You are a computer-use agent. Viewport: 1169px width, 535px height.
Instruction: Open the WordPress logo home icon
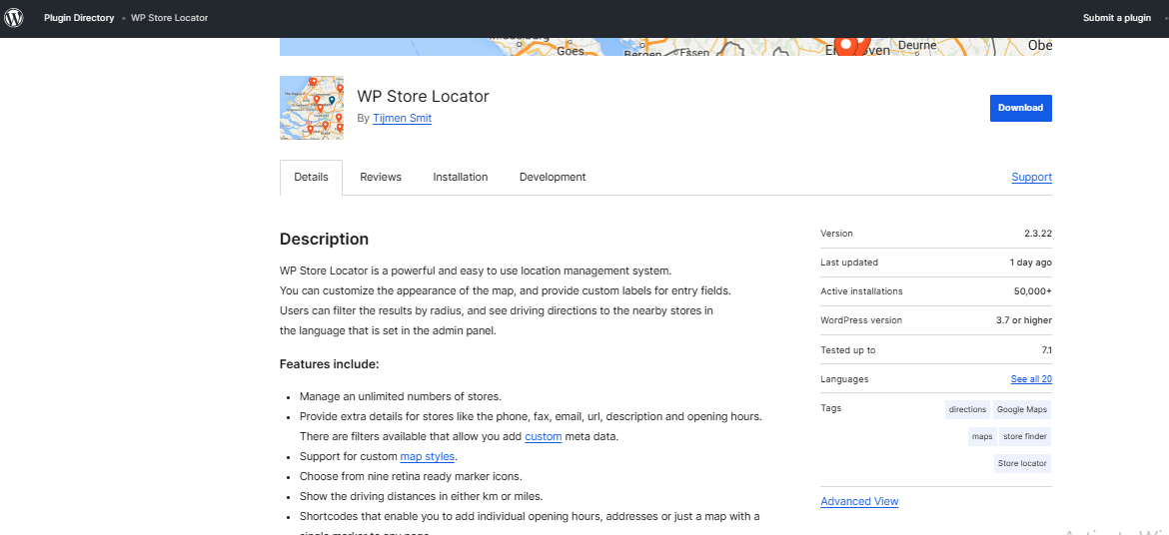point(14,18)
